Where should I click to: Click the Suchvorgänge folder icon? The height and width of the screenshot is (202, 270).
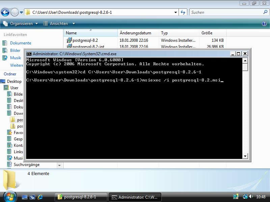tap(9, 164)
